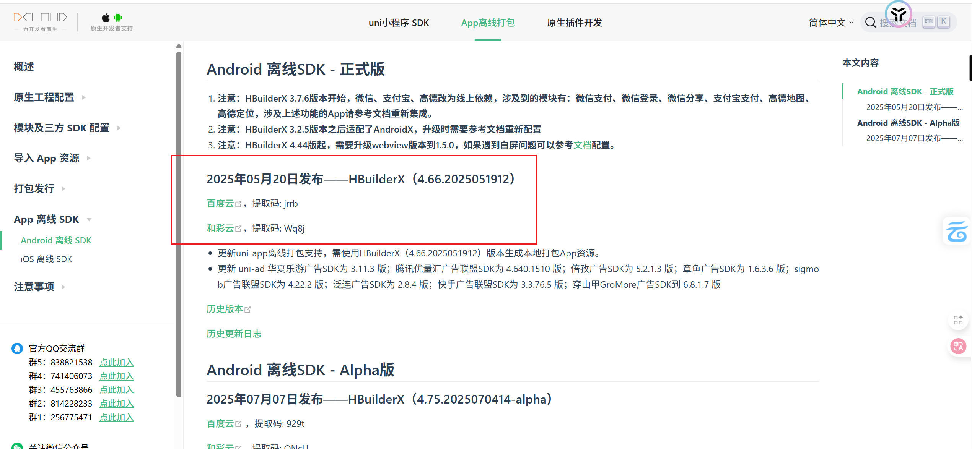The width and height of the screenshot is (972, 449).
Task: Click the circular Y avatar icon at top right
Action: [x=899, y=14]
